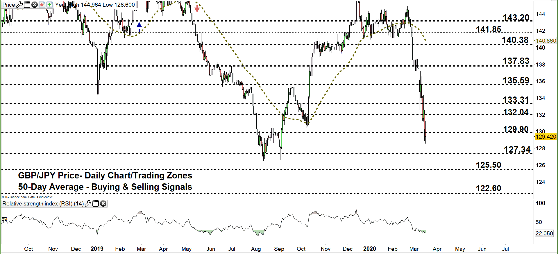Screen dimensions: 558x254
Task: Maximize the RSI panel window icon
Action: pos(96,203)
